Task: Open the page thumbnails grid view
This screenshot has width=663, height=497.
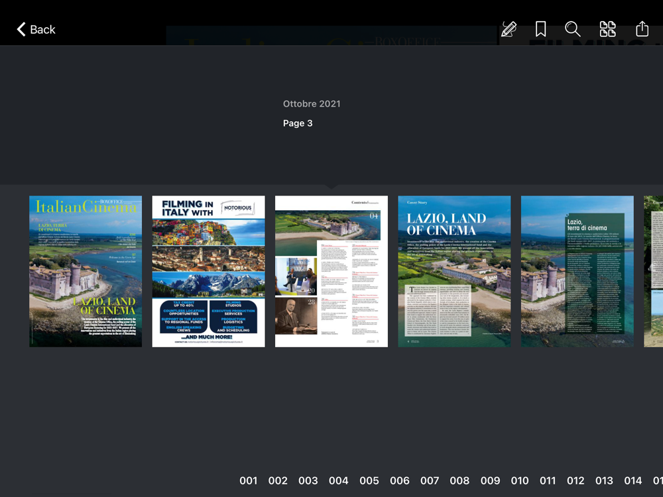Action: [x=607, y=29]
